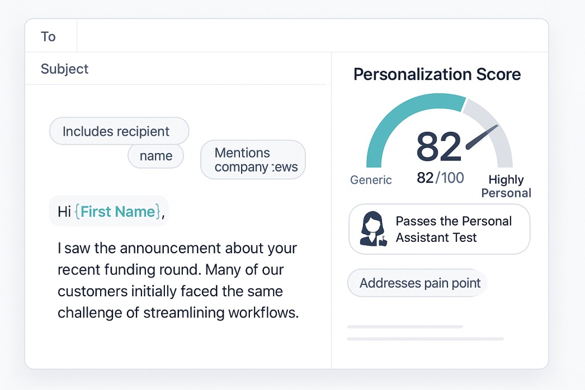Viewport: 585px width, 390px height.
Task: Click the Personalization Score heading
Action: 437,75
